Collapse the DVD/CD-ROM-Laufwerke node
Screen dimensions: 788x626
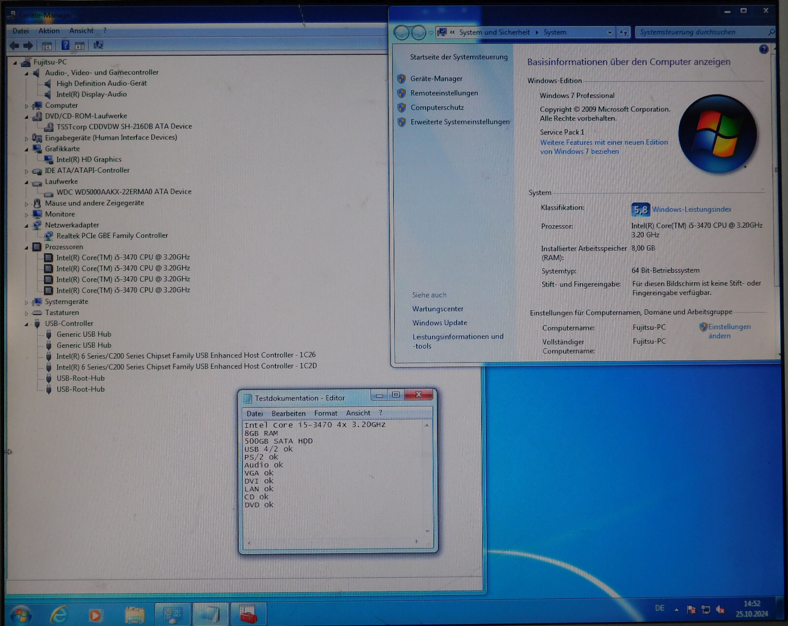point(27,117)
